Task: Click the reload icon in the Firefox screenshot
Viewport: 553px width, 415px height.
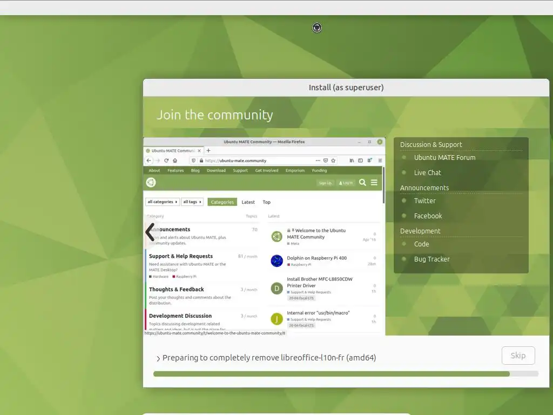Action: (x=166, y=160)
